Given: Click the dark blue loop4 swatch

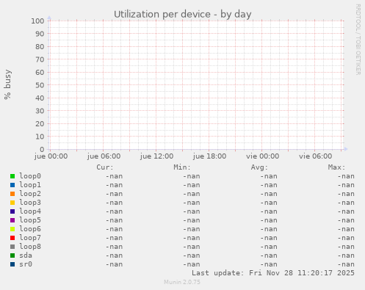Looking at the screenshot, I should pos(12,211).
